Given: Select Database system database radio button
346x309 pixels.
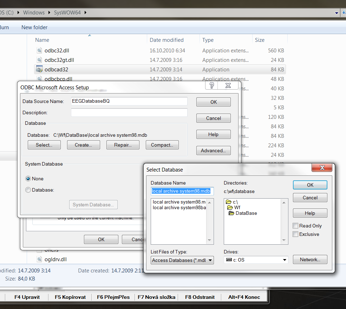Looking at the screenshot, I should pos(28,190).
